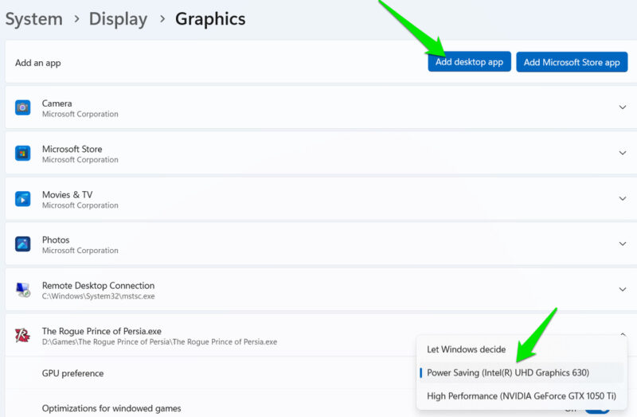The width and height of the screenshot is (637, 417).
Task: Click the Movies & TV app icon
Action: coord(23,199)
